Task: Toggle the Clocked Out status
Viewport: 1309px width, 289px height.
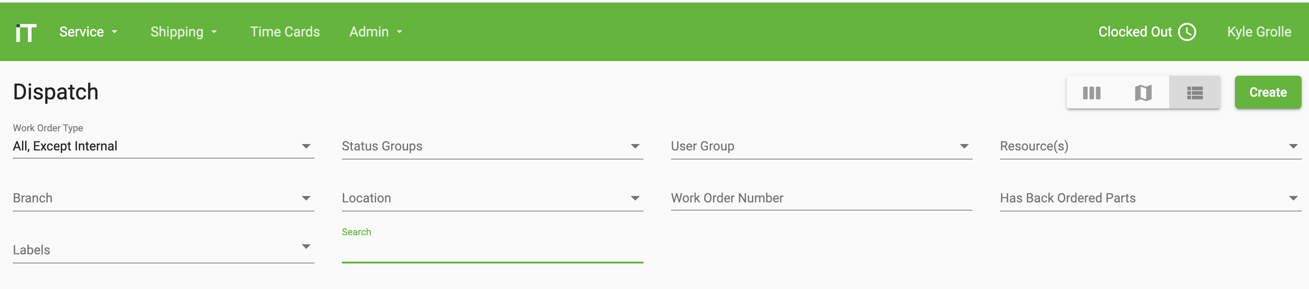Action: 1137,31
